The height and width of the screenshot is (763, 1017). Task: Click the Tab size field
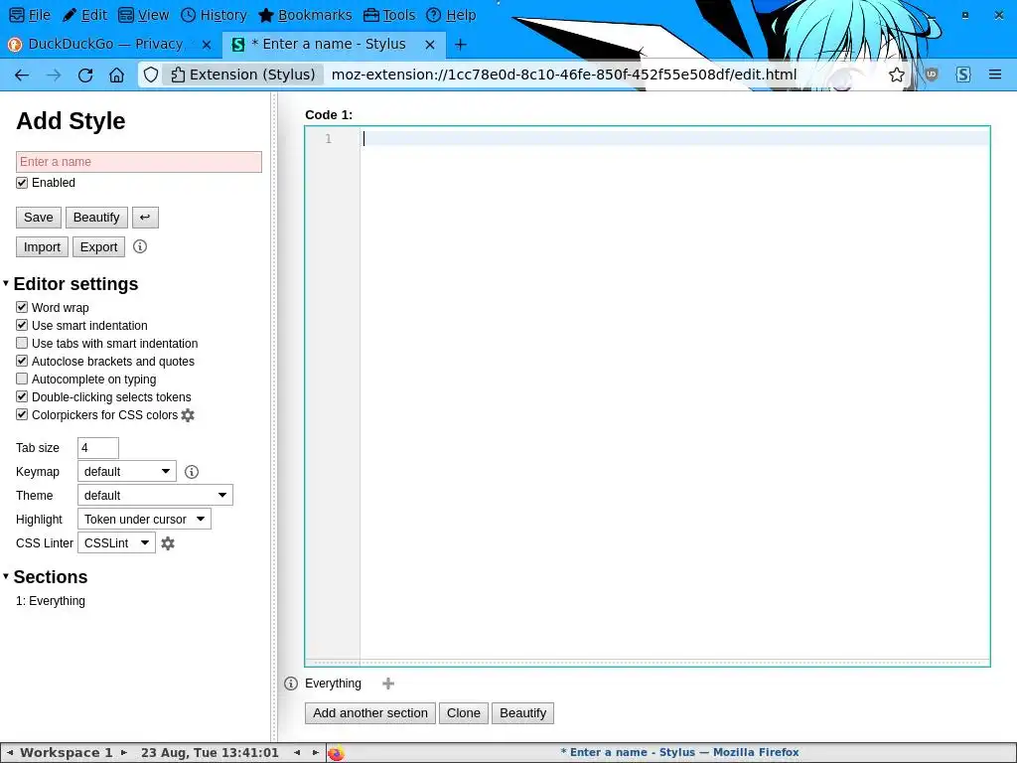click(x=98, y=448)
